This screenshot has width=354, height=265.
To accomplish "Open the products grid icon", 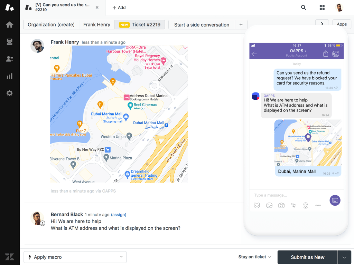I will click(x=322, y=8).
